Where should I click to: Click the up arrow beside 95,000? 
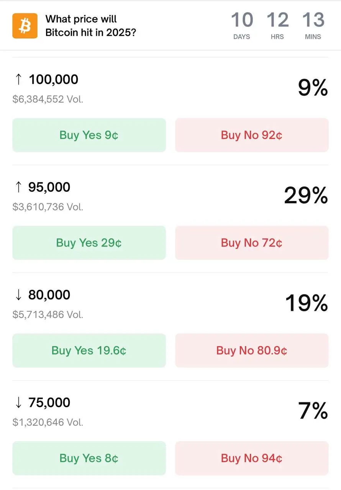pyautogui.click(x=18, y=187)
